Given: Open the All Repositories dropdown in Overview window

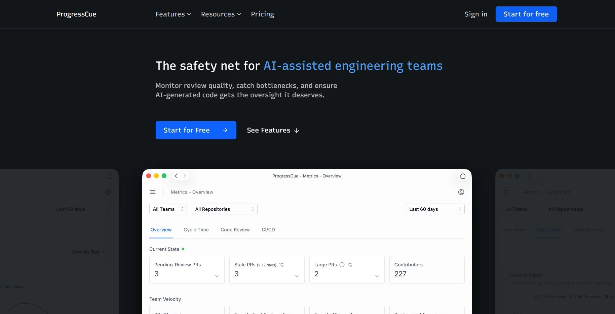Looking at the screenshot, I should pos(225,209).
